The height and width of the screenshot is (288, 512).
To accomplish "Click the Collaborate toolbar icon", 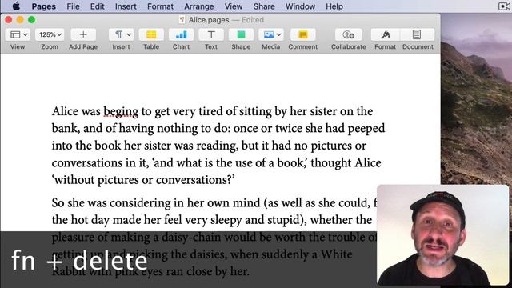I will coord(349,34).
